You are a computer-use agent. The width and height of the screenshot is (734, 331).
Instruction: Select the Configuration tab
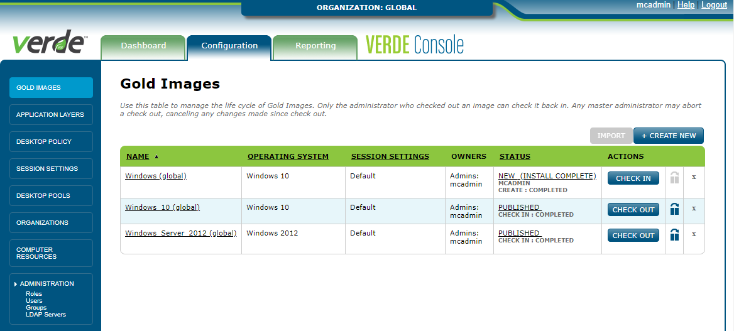click(229, 46)
